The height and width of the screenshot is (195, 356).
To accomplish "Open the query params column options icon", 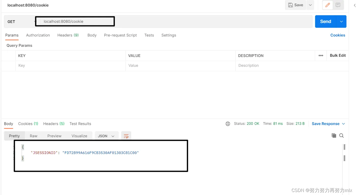I will (321, 55).
